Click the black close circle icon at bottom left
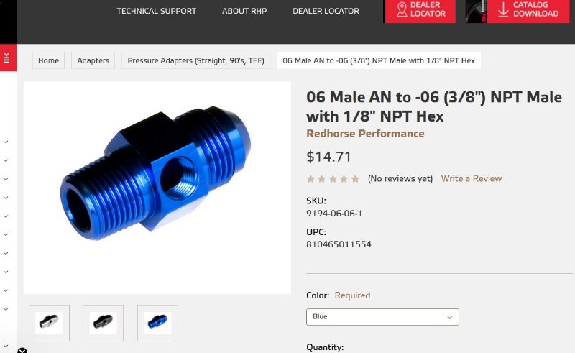This screenshot has width=575, height=353. [22, 351]
